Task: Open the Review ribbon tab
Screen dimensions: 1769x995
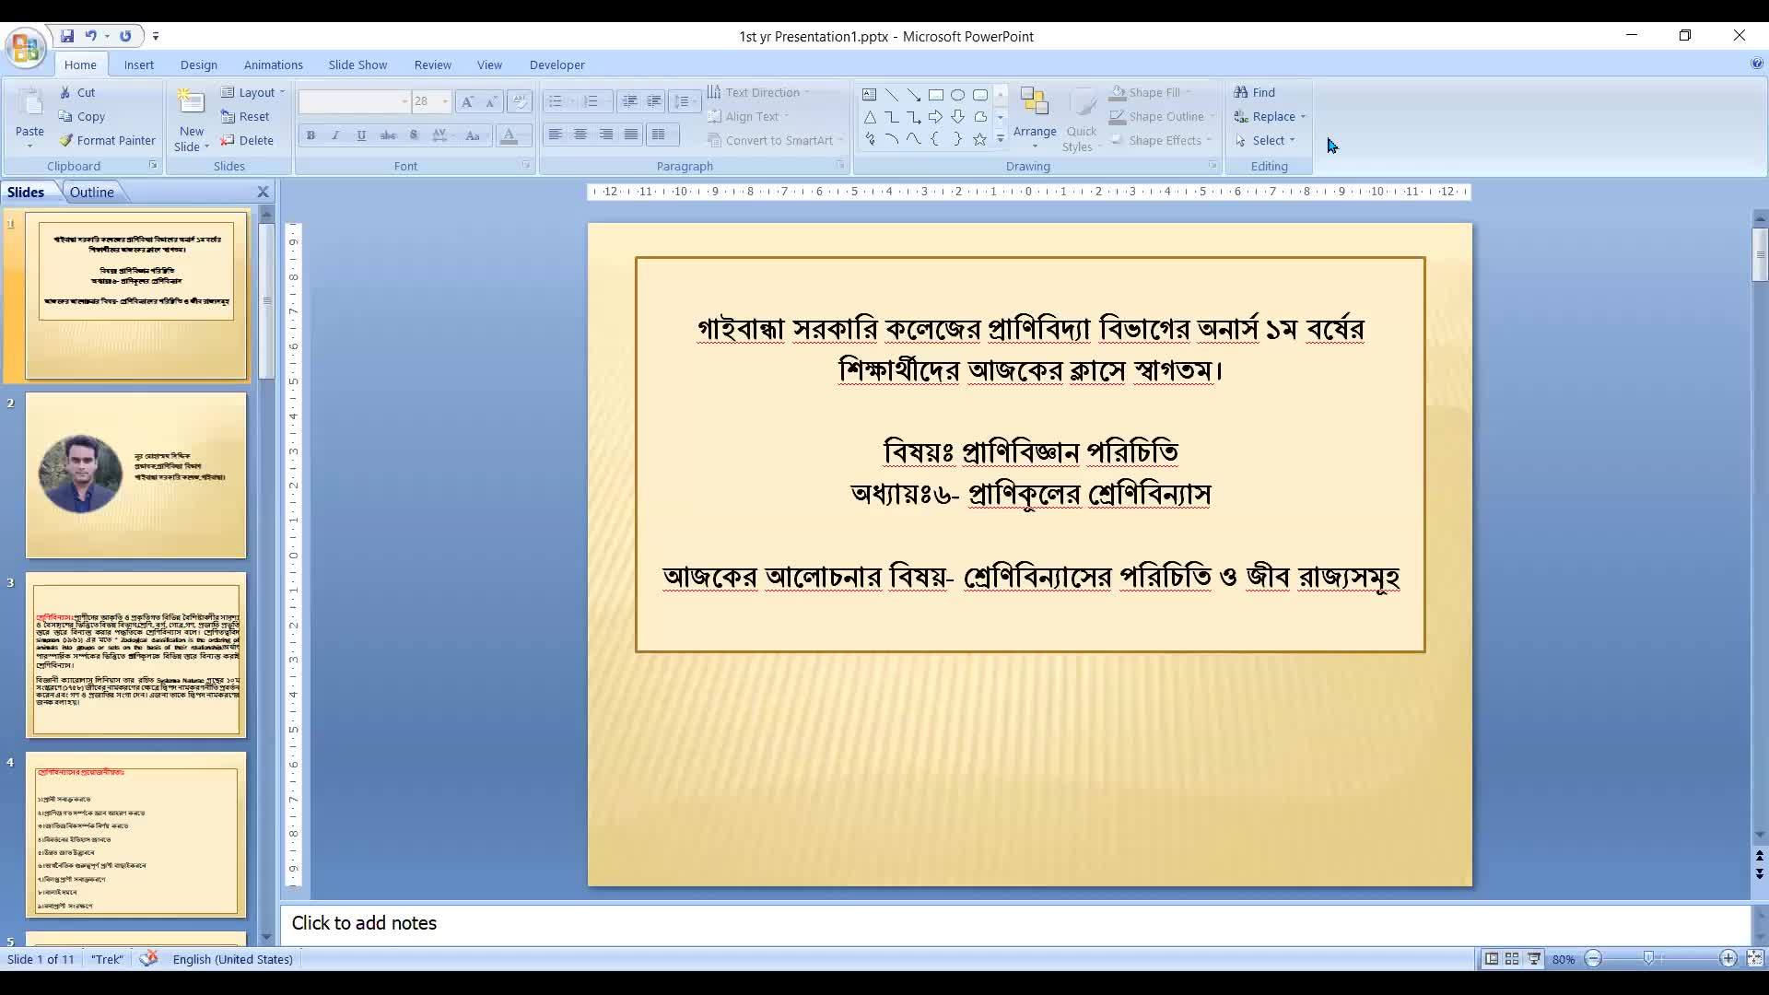Action: [432, 64]
